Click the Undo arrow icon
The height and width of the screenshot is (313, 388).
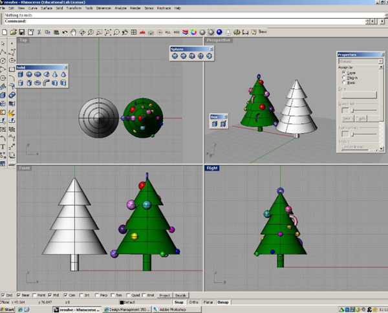pyautogui.click(x=65, y=32)
